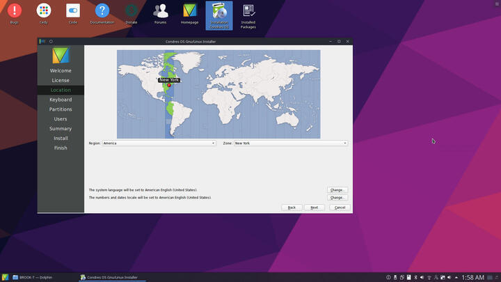Image resolution: width=501 pixels, height=282 pixels.
Task: Click Condres OS Installer taskbar entry
Action: click(x=112, y=277)
